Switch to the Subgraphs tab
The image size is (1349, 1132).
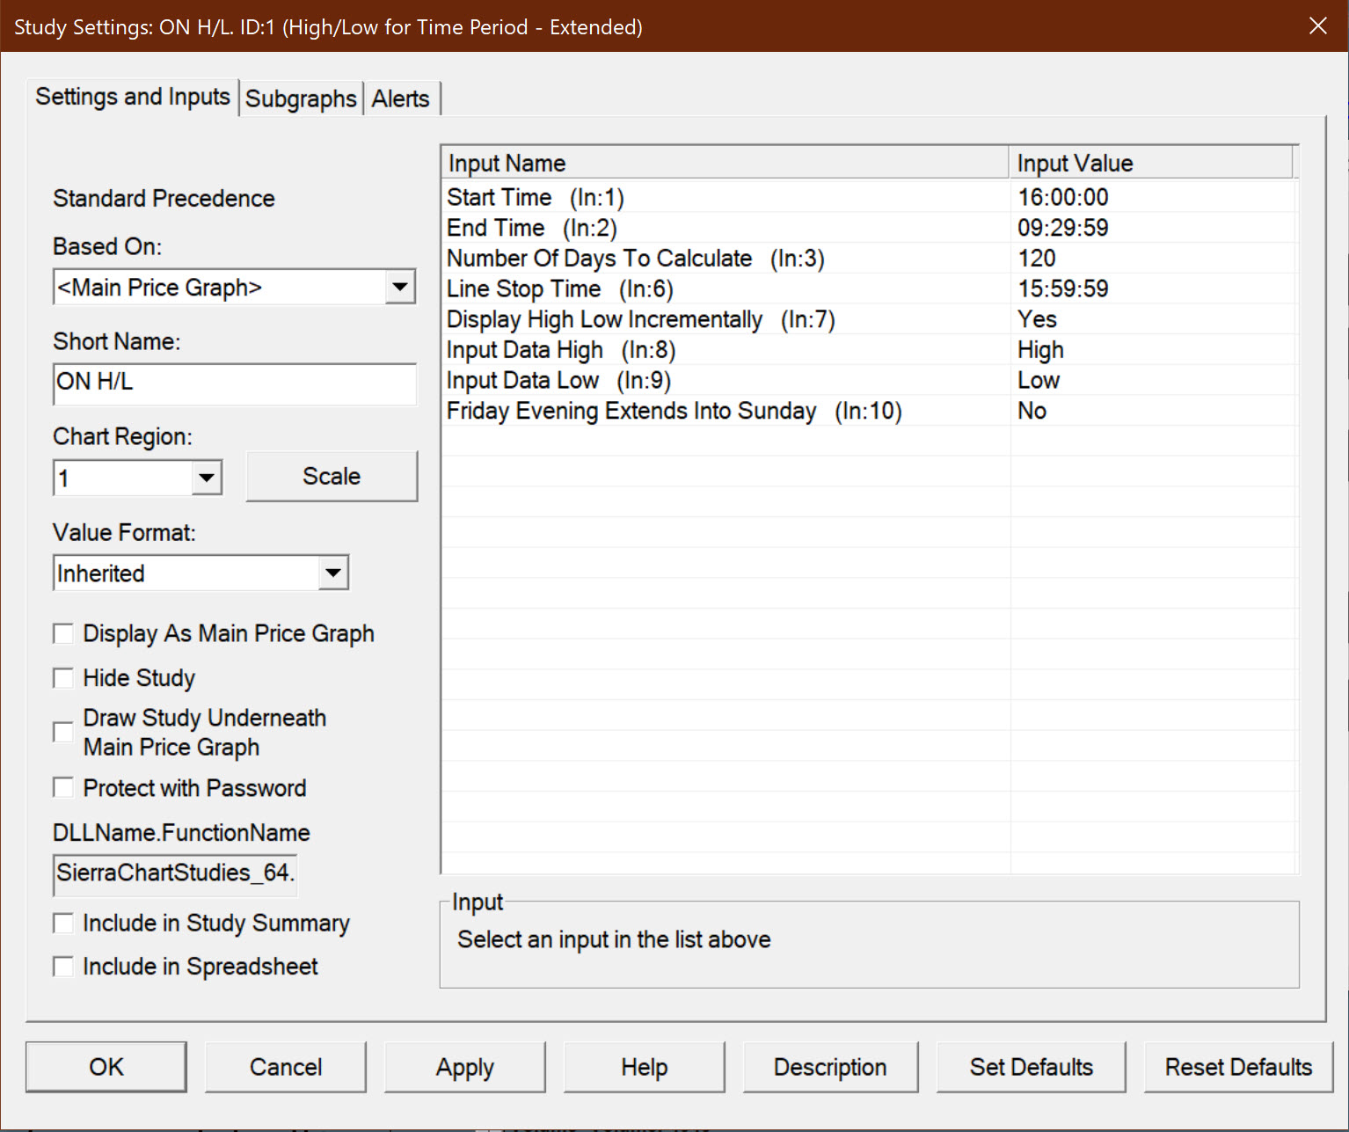tap(301, 99)
